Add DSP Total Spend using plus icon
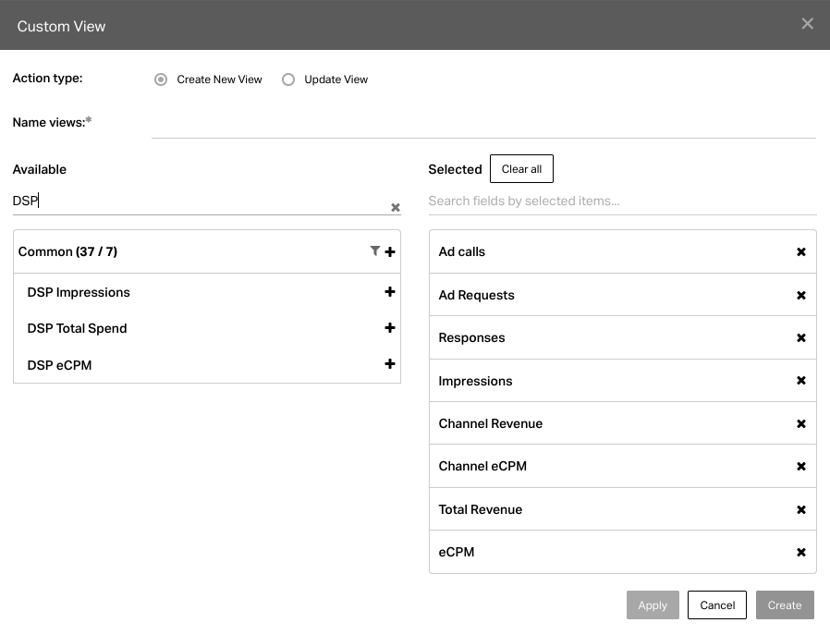Viewport: 830px width, 635px height. tap(390, 328)
